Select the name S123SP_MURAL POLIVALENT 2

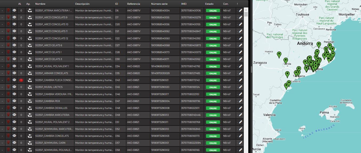pyautogui.click(x=52, y=122)
